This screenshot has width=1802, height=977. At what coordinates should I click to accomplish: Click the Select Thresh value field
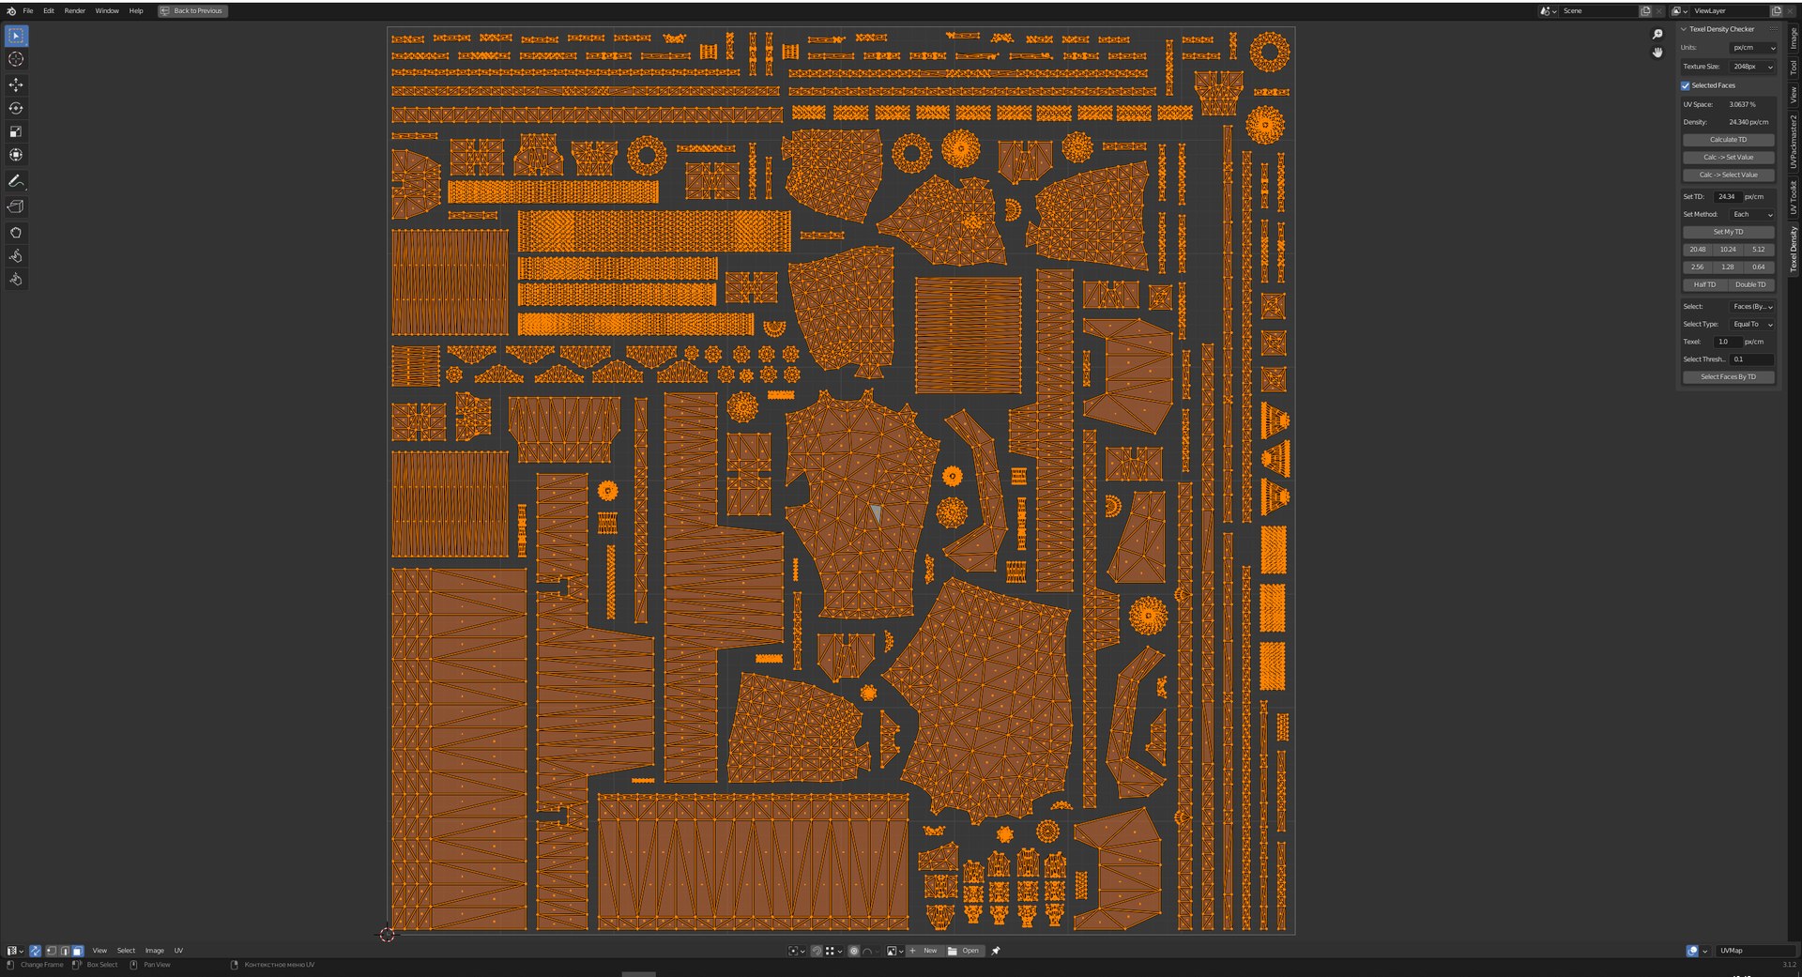(x=1752, y=359)
